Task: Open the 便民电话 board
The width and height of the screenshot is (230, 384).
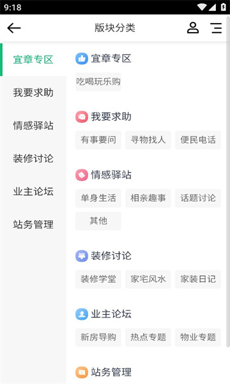Action: [198, 140]
